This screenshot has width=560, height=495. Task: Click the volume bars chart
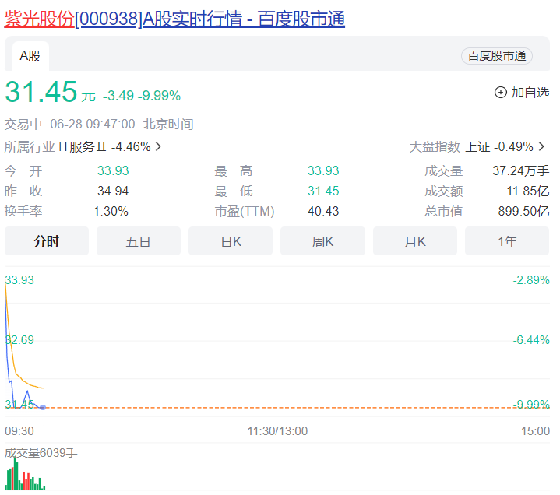tap(25, 474)
